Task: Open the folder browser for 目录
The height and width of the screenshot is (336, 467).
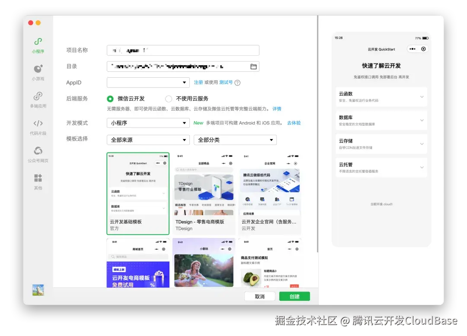Action: point(253,66)
